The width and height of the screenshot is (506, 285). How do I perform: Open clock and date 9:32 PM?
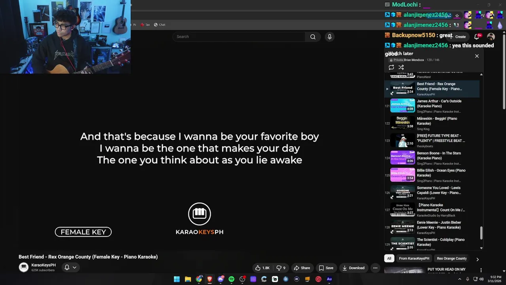[x=495, y=279]
